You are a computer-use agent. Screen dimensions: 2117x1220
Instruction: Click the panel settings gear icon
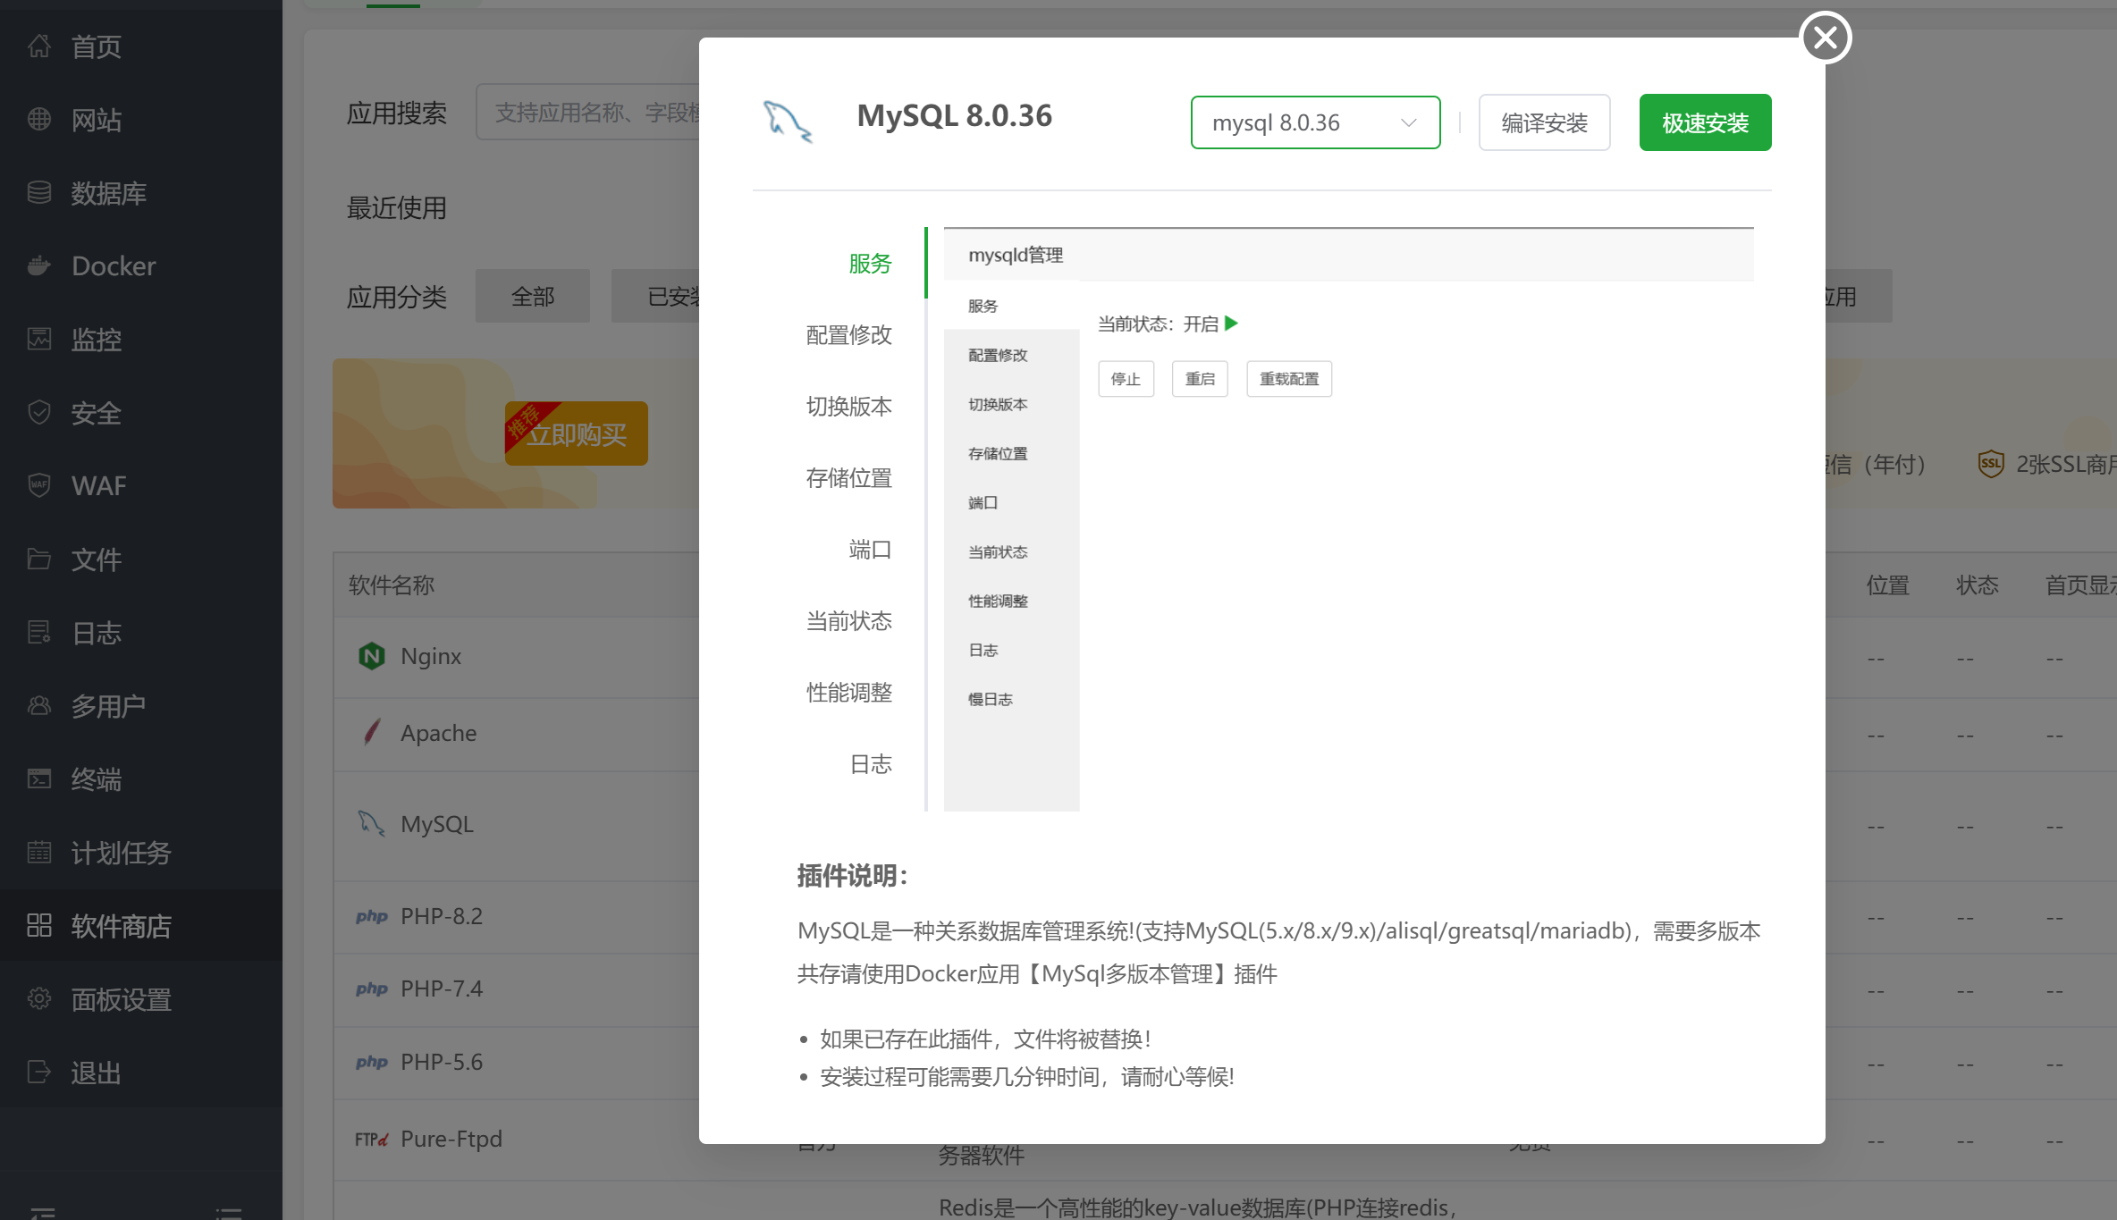39,998
